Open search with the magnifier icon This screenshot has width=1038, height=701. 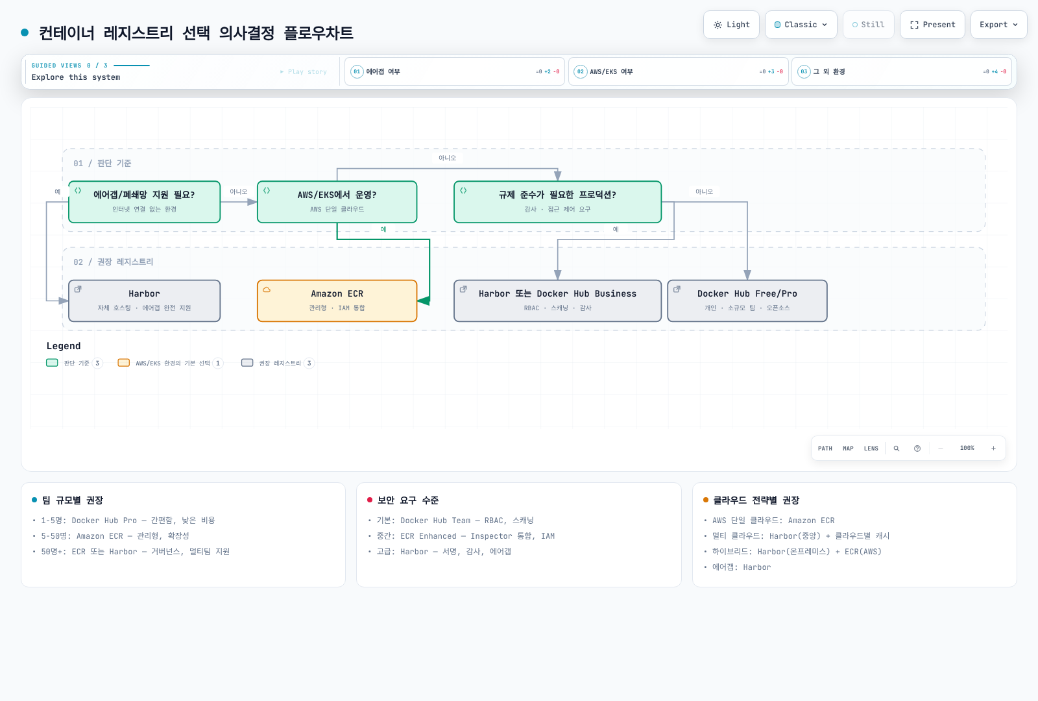897,449
